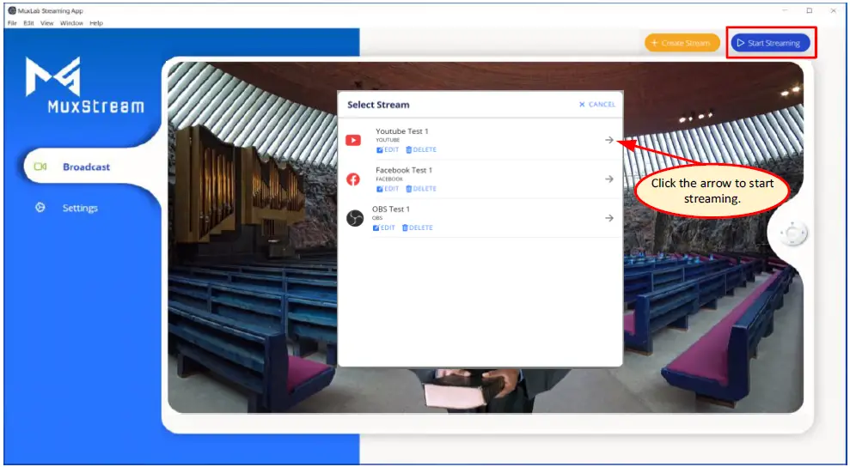Viewport: 850px width, 467px height.
Task: Click the arrow for OBS Test 1
Action: coord(609,218)
